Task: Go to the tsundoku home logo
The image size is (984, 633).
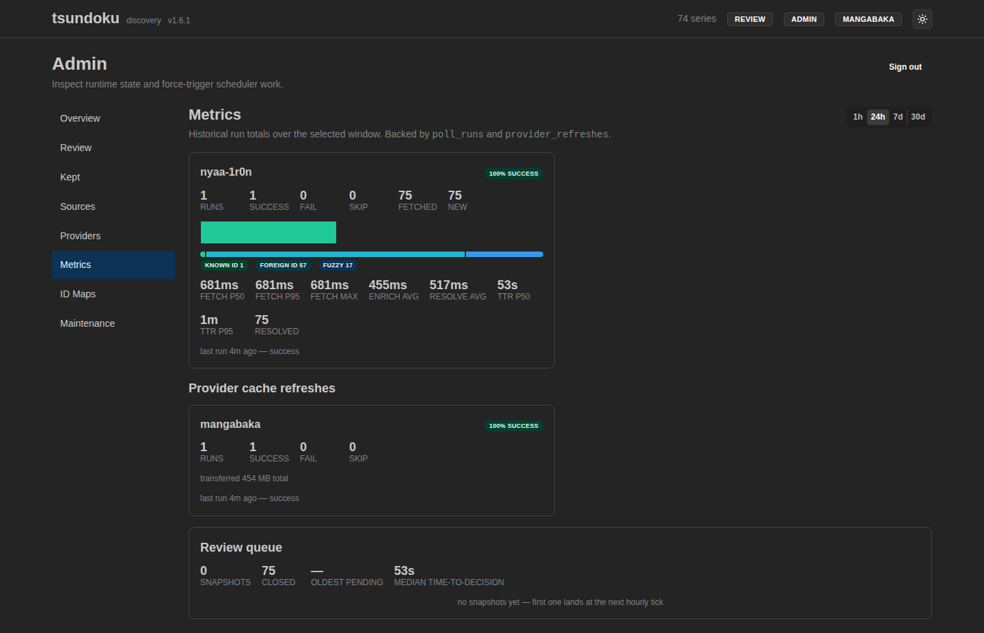Action: 85,18
